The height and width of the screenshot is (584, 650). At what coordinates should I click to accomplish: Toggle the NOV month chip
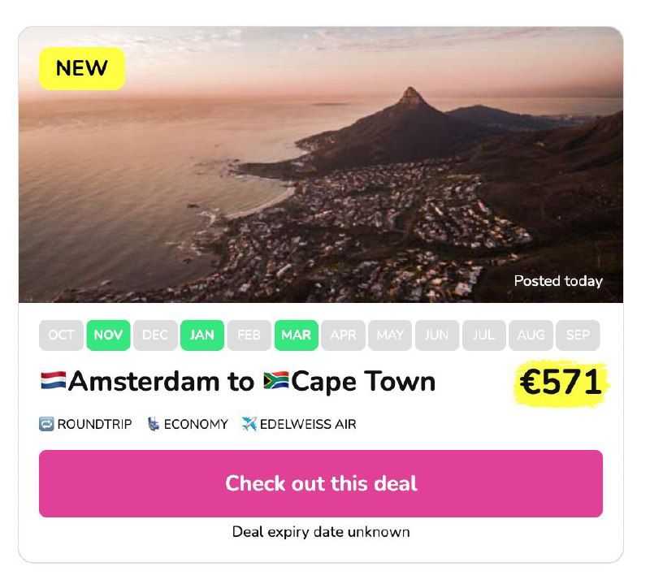(108, 335)
